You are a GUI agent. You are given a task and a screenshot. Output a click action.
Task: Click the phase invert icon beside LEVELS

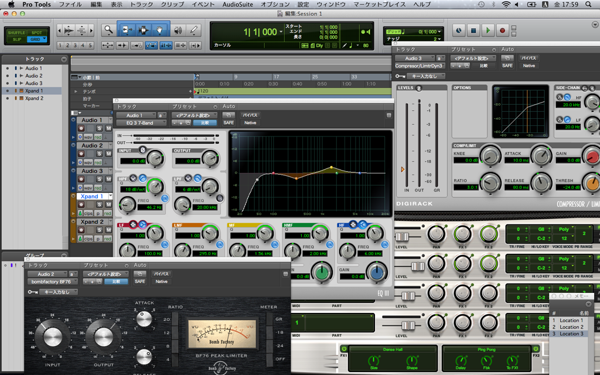(418, 88)
